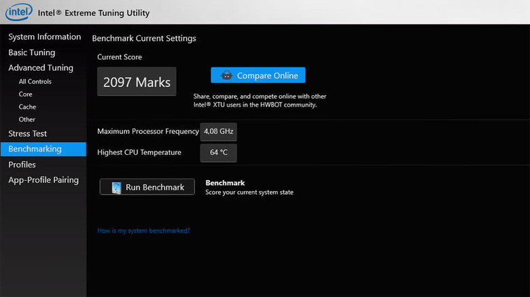Open 'How is my system benchmarked?' link
530x297 pixels.
(143, 231)
